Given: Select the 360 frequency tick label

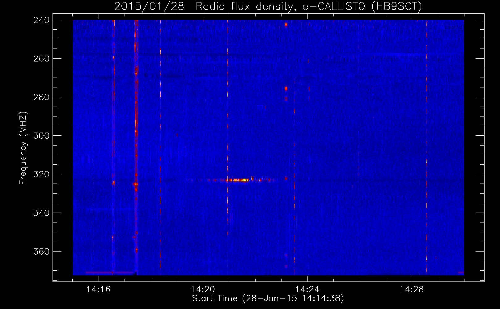Looking at the screenshot, I should (x=41, y=252).
